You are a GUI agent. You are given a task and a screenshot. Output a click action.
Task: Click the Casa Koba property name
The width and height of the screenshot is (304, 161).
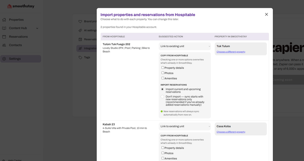(224, 126)
